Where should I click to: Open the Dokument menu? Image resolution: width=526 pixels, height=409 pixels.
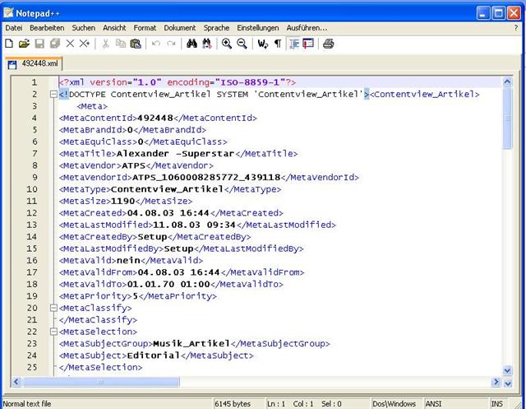click(x=180, y=28)
